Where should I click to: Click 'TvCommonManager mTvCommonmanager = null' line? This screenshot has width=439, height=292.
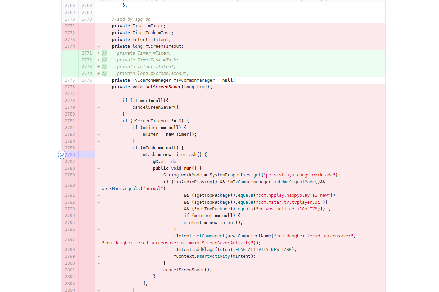(173, 80)
